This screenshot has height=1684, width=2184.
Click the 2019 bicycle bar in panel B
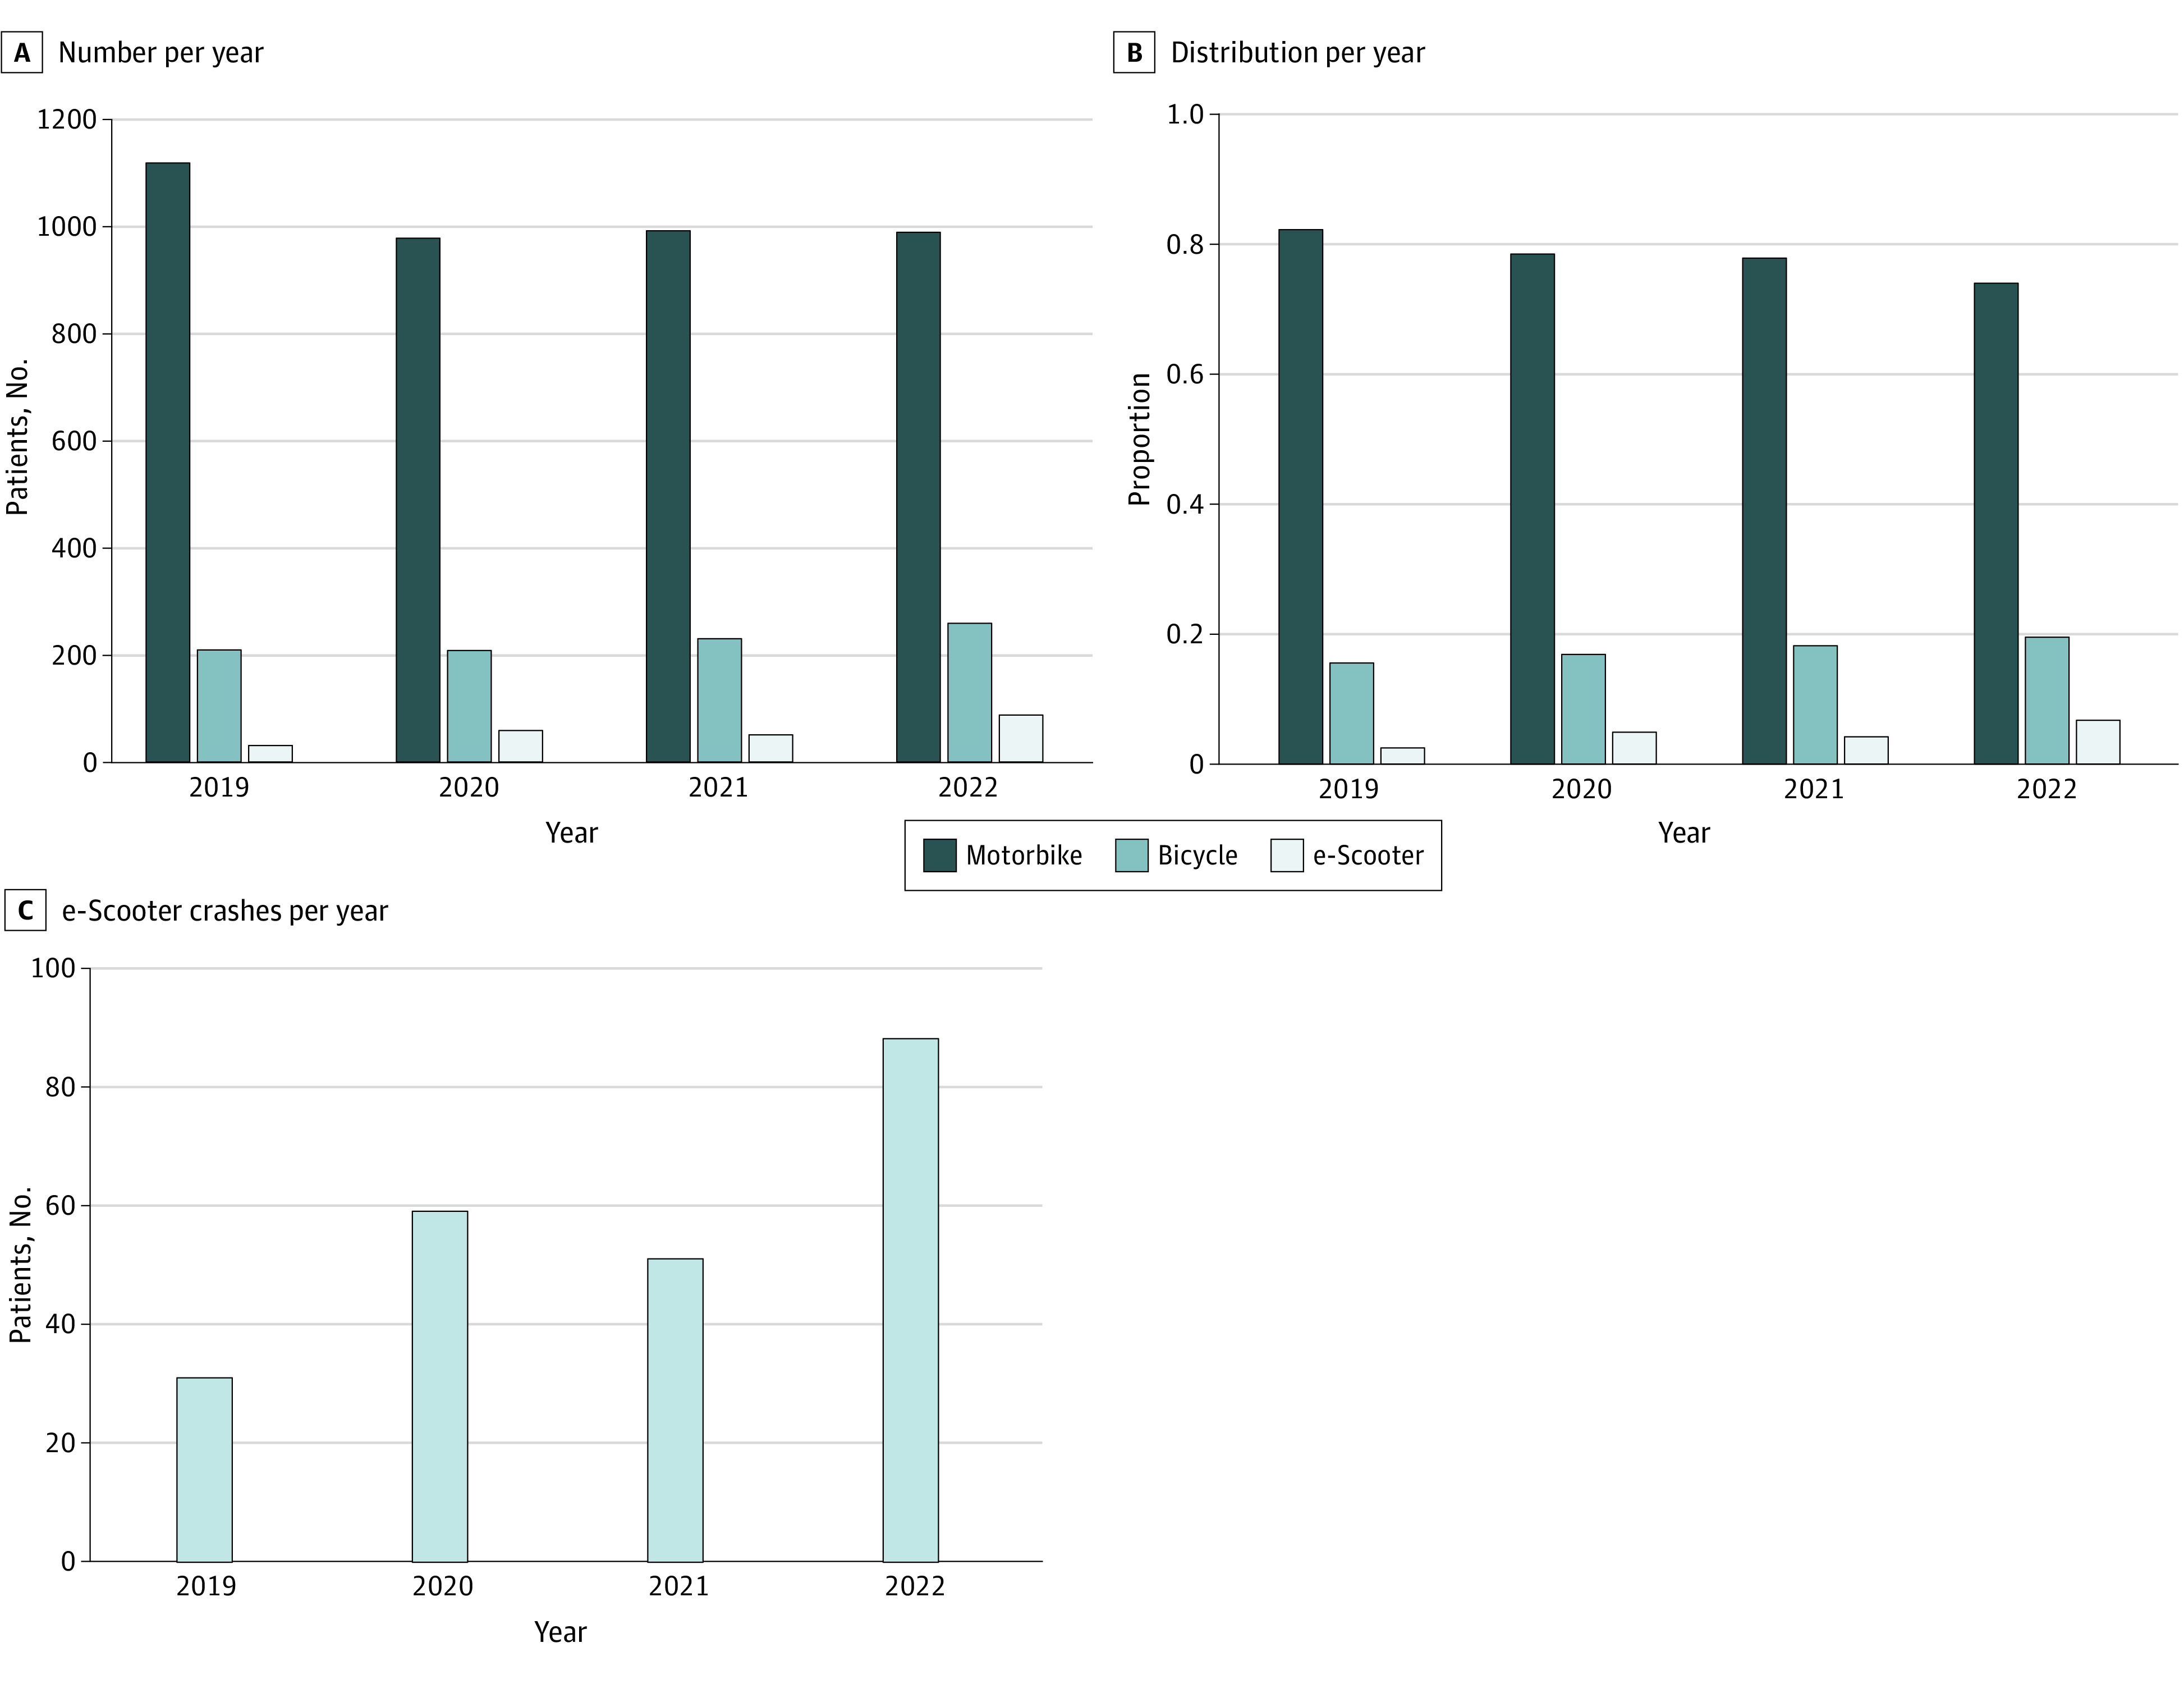(x=1352, y=713)
